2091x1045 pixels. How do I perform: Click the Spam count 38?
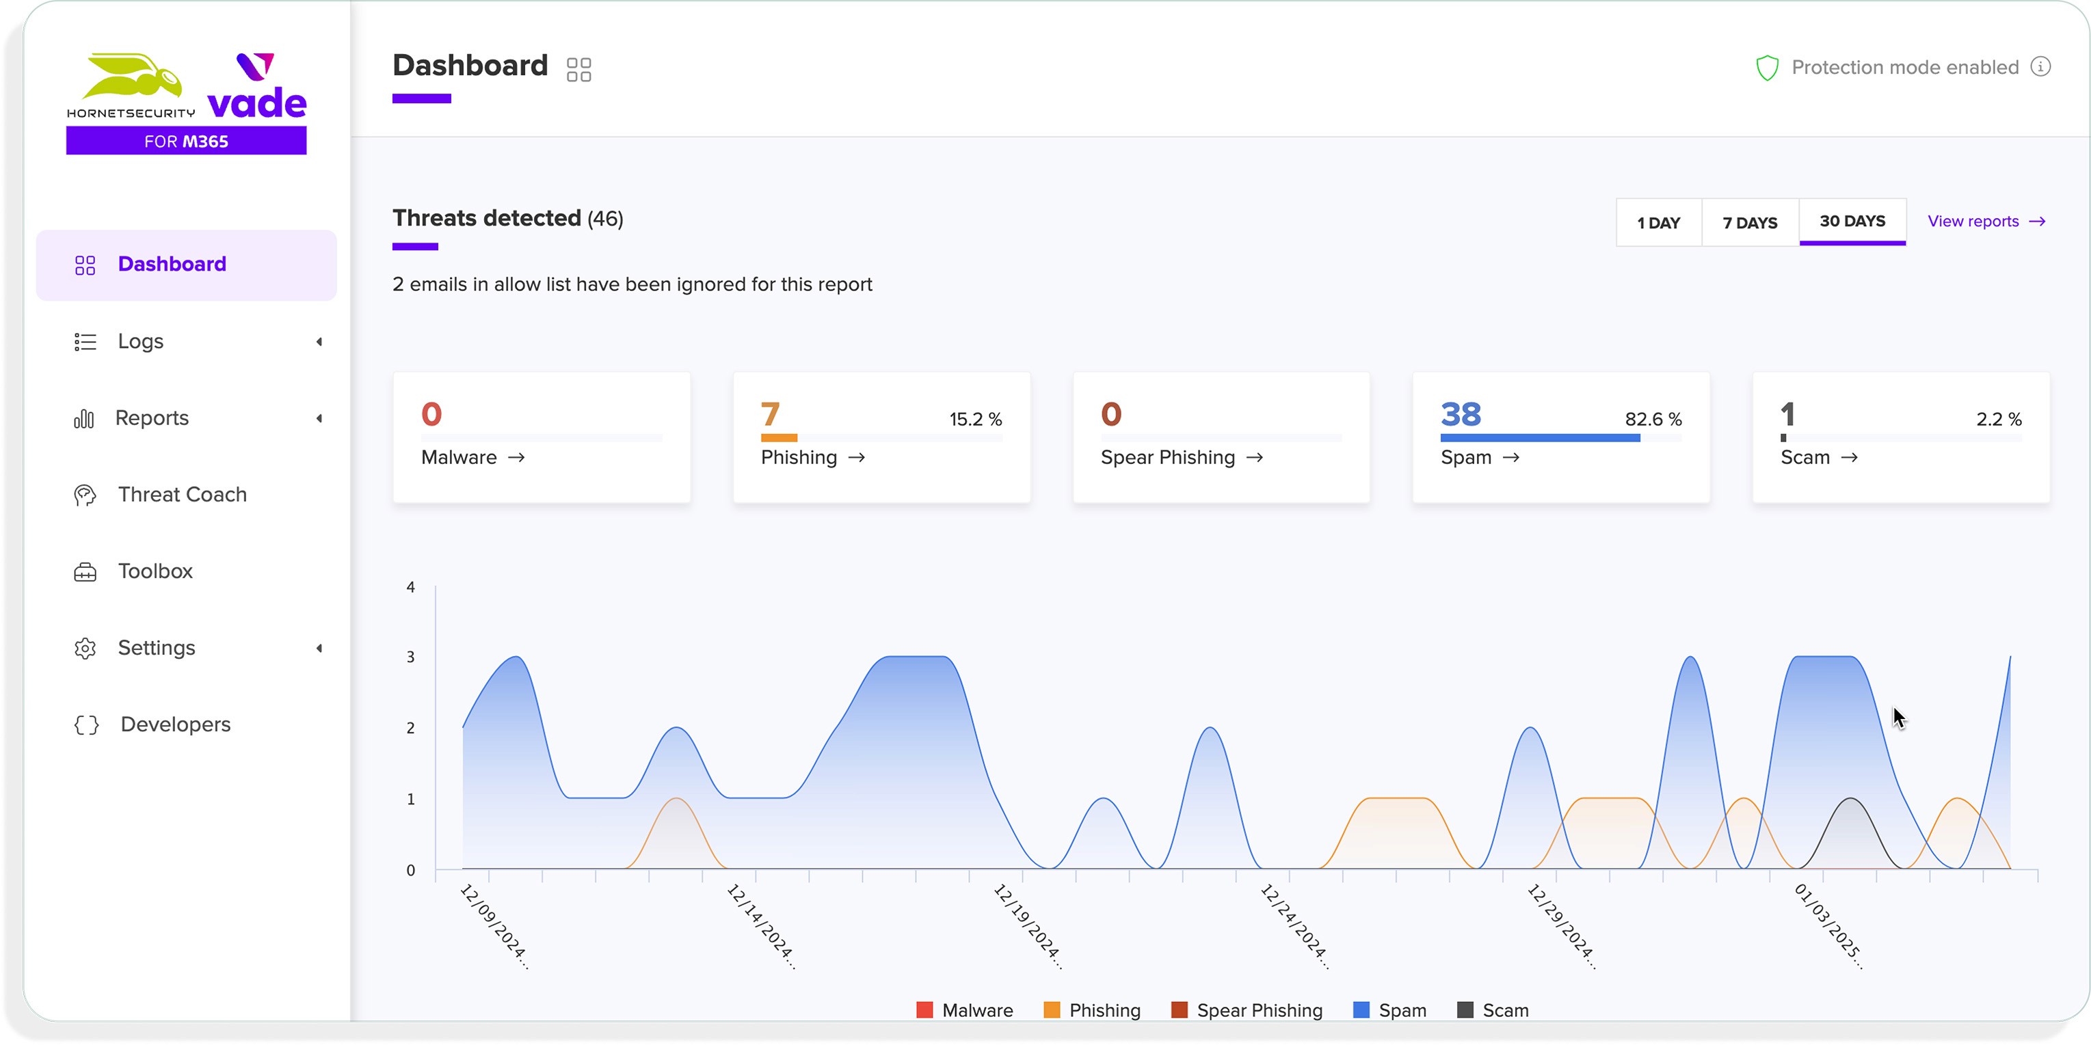pos(1461,415)
